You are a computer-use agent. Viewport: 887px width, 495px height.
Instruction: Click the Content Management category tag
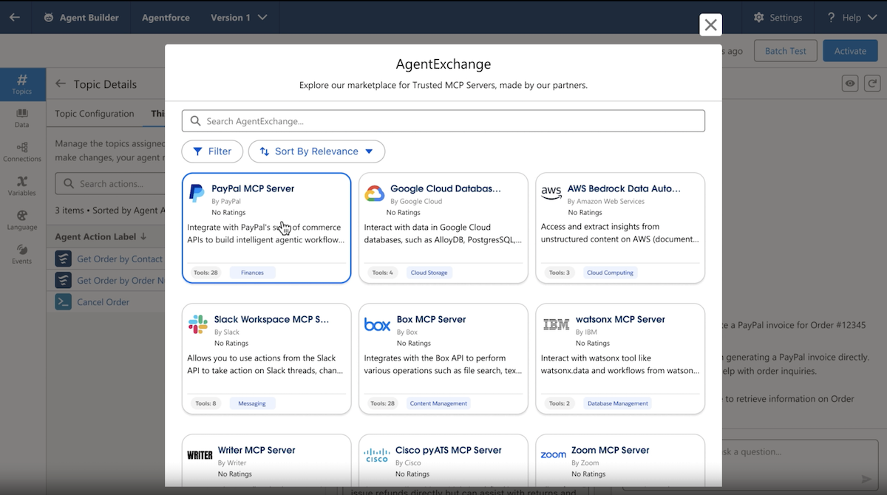click(x=438, y=403)
